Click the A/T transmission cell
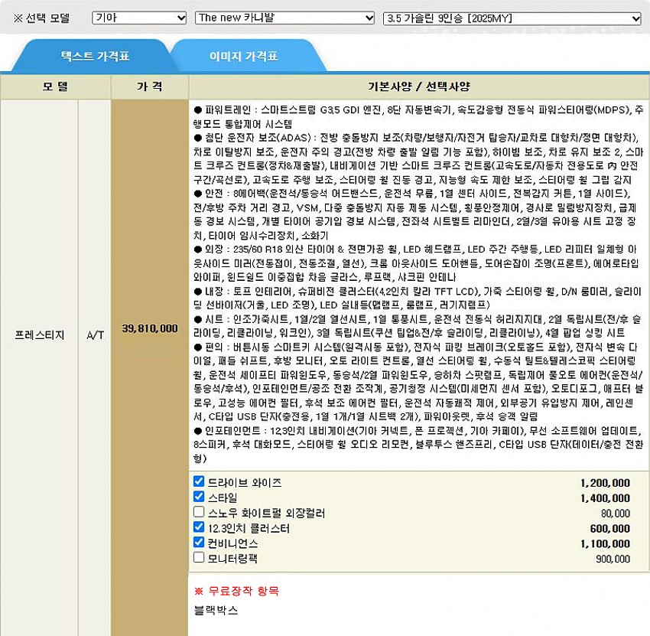Viewport: 650px width, 636px height. [x=95, y=335]
